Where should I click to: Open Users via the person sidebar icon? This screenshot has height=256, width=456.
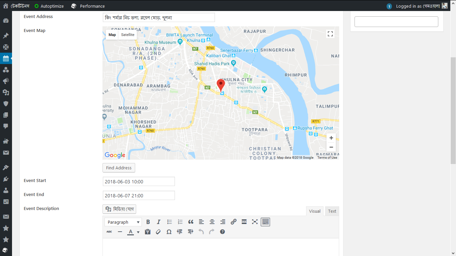[x=6, y=190]
